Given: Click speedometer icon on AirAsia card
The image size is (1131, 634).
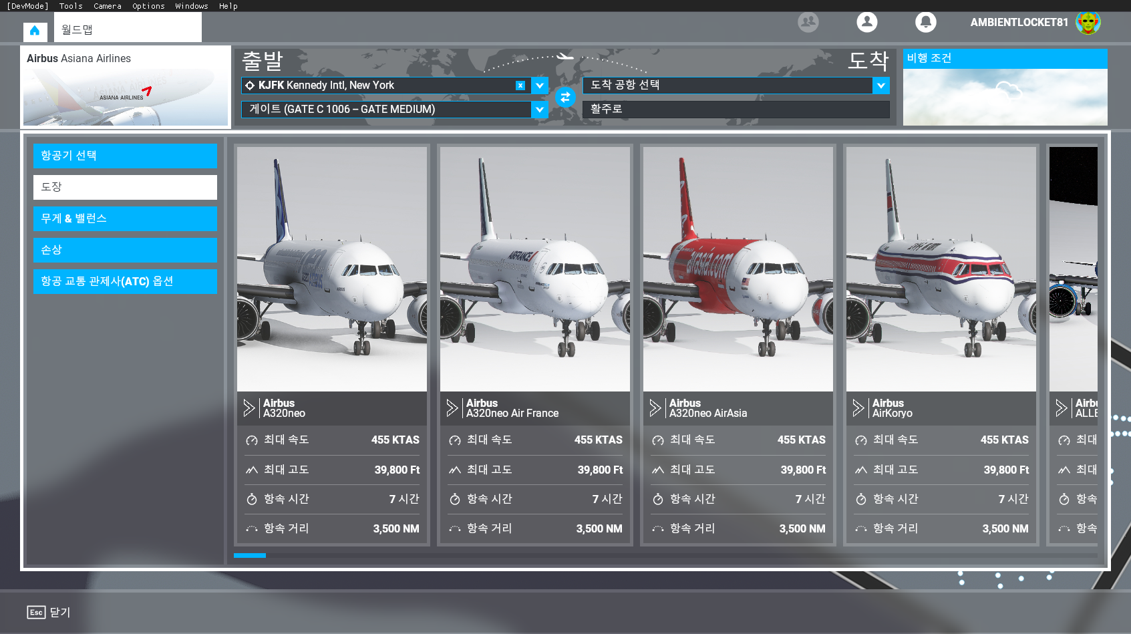Looking at the screenshot, I should point(658,440).
